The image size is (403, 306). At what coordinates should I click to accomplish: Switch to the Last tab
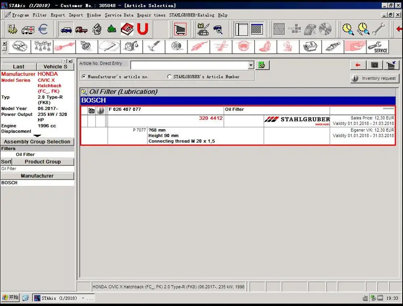pos(19,67)
